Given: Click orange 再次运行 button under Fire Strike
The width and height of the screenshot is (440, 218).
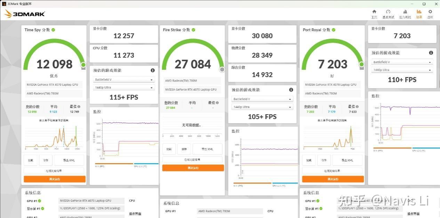Looking at the screenshot, I should 193,168.
